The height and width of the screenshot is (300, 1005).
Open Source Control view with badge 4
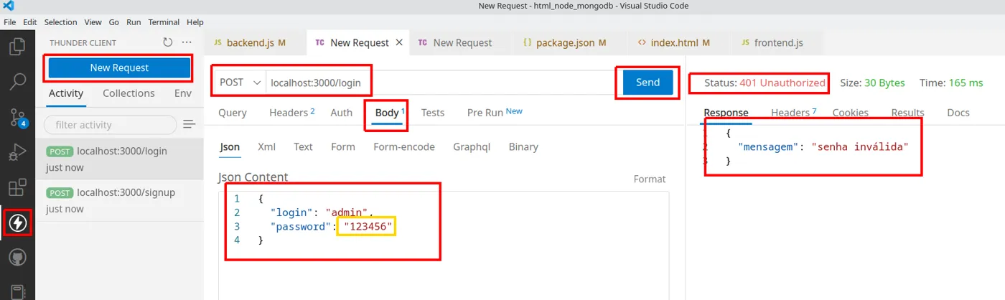coord(17,117)
